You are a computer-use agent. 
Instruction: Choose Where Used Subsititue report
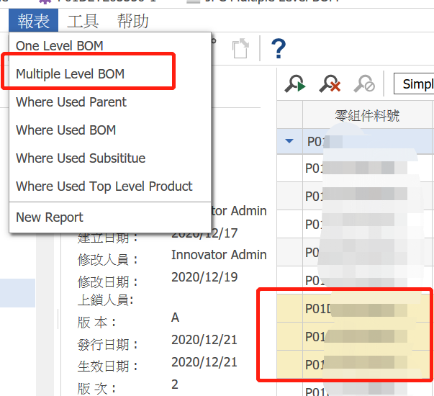[81, 158]
